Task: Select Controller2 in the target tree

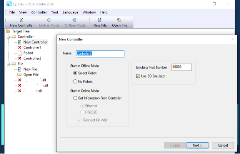Action: pos(32,58)
